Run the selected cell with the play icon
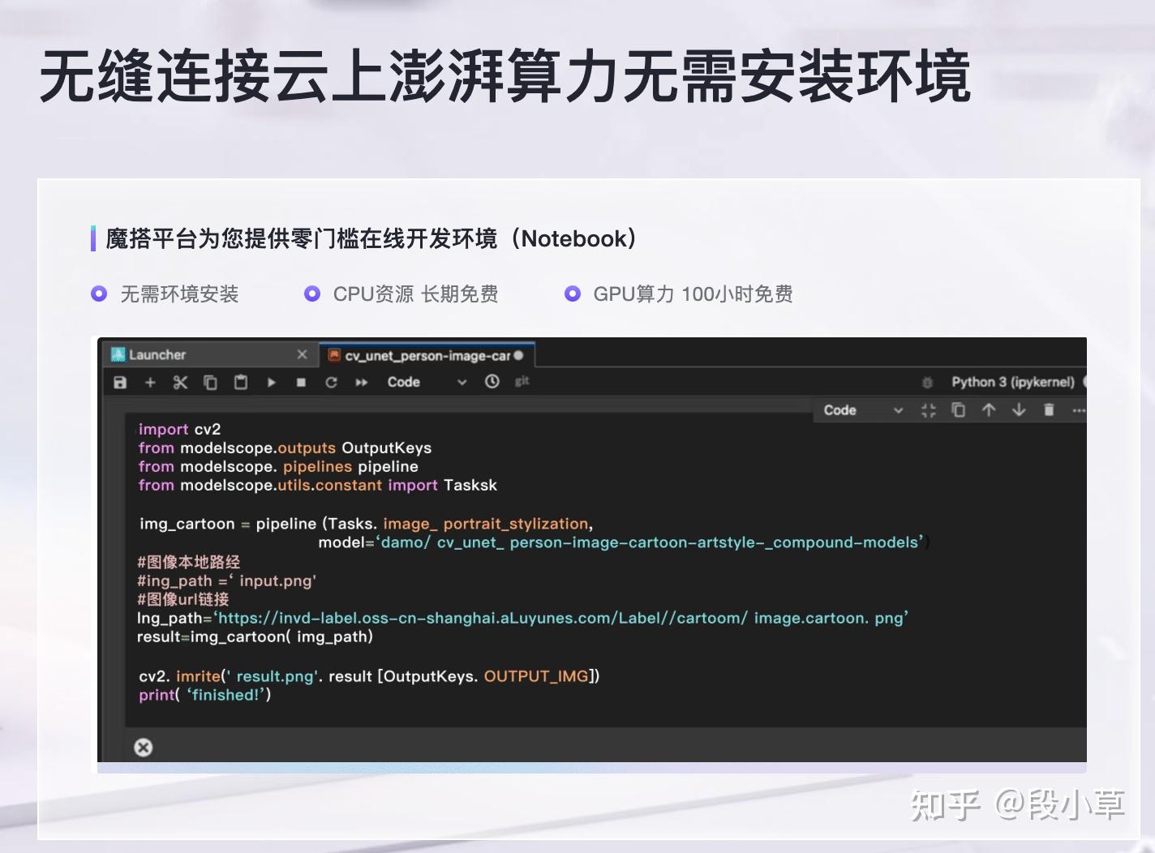This screenshot has width=1155, height=853. (271, 383)
